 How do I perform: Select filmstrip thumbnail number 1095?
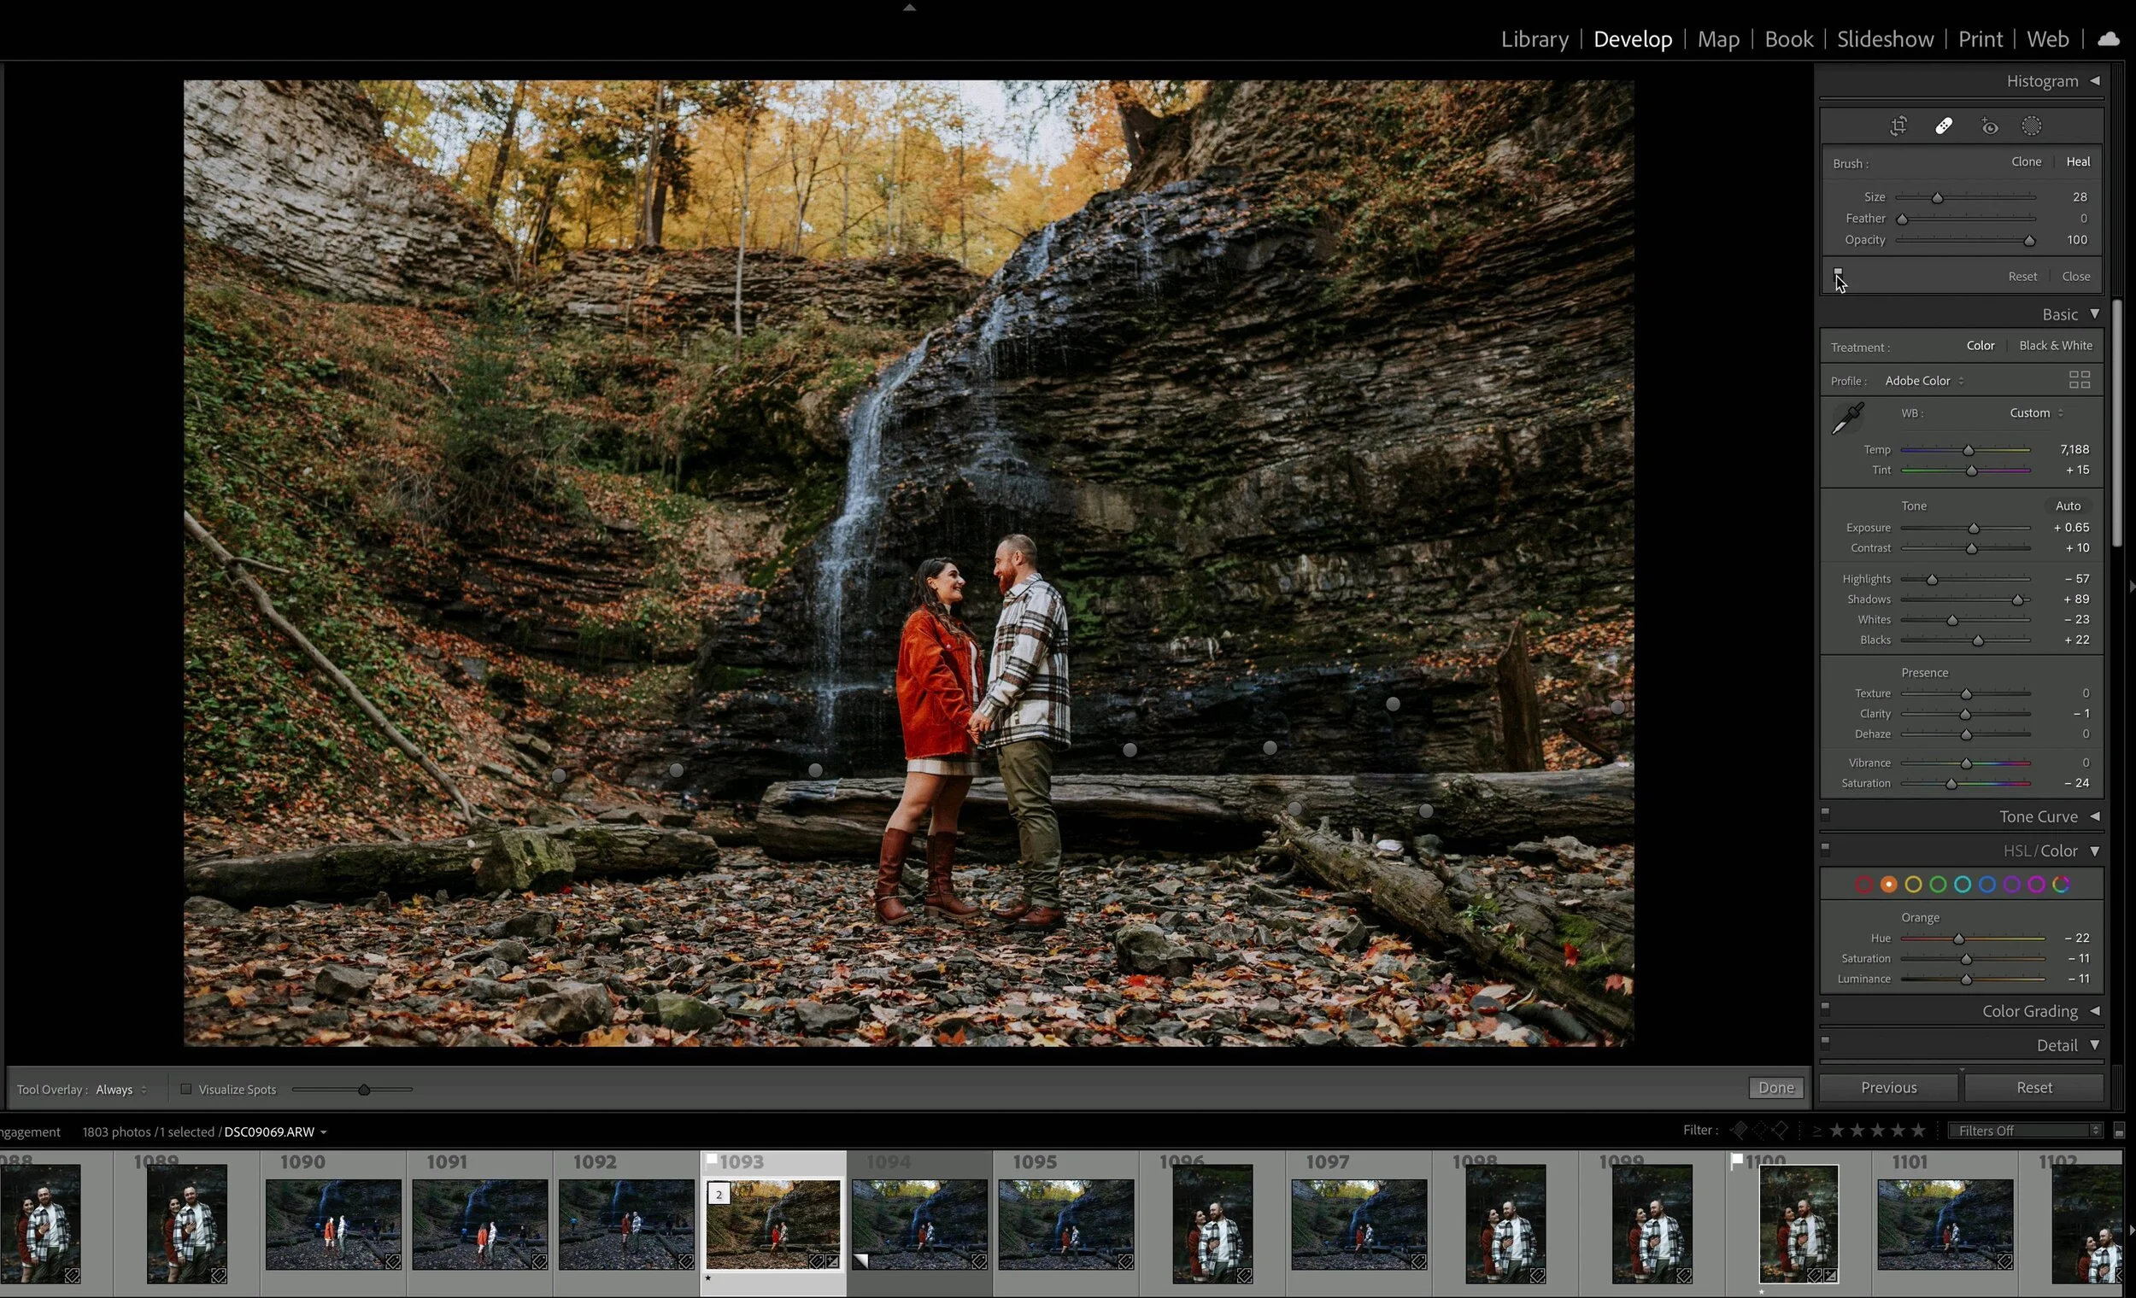click(1065, 1224)
